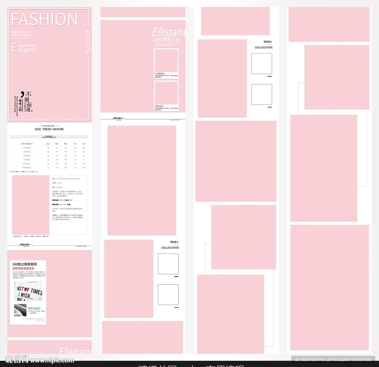Select the 模特展示 section divider label

pos(118,119)
